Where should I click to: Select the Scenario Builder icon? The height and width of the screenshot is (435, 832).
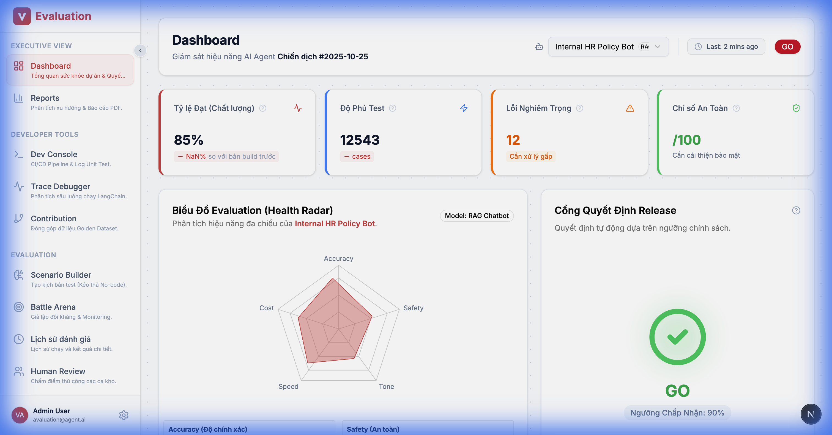coord(18,275)
